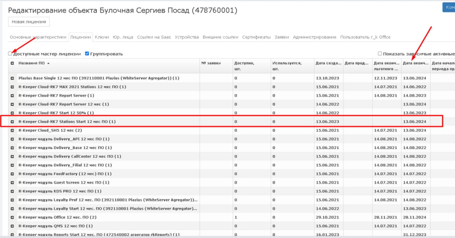Click the Новая лицензия button
The width and height of the screenshot is (455, 238).
pyautogui.click(x=29, y=22)
